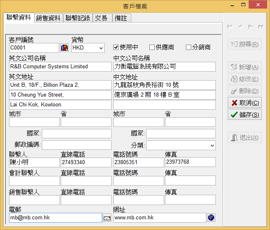The height and width of the screenshot is (230, 270).
Task: Open website globe icon beside 網址
Action: pyautogui.click(x=211, y=218)
